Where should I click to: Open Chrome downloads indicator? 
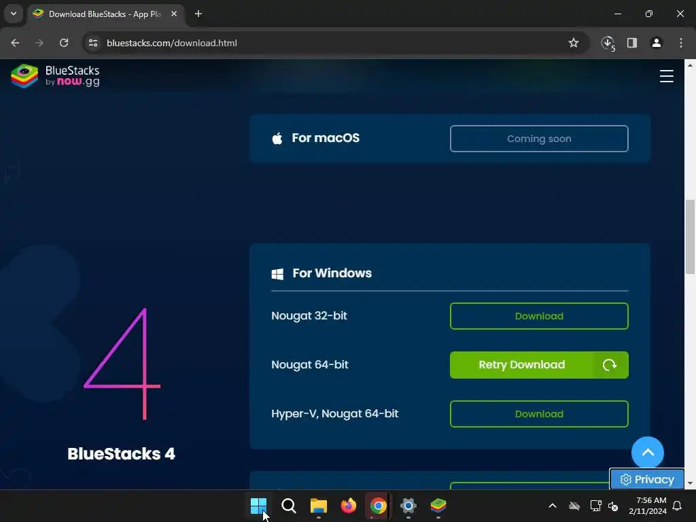(x=608, y=43)
